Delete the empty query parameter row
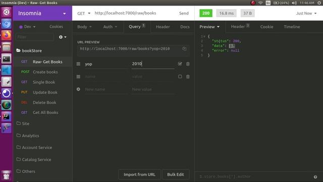Image resolution: width=323 pixels, height=182 pixels. tap(188, 77)
